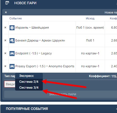Click the ЗАКЛЮЧИТЬ ПАРИ button
The height and width of the screenshot is (113, 117).
point(60,94)
